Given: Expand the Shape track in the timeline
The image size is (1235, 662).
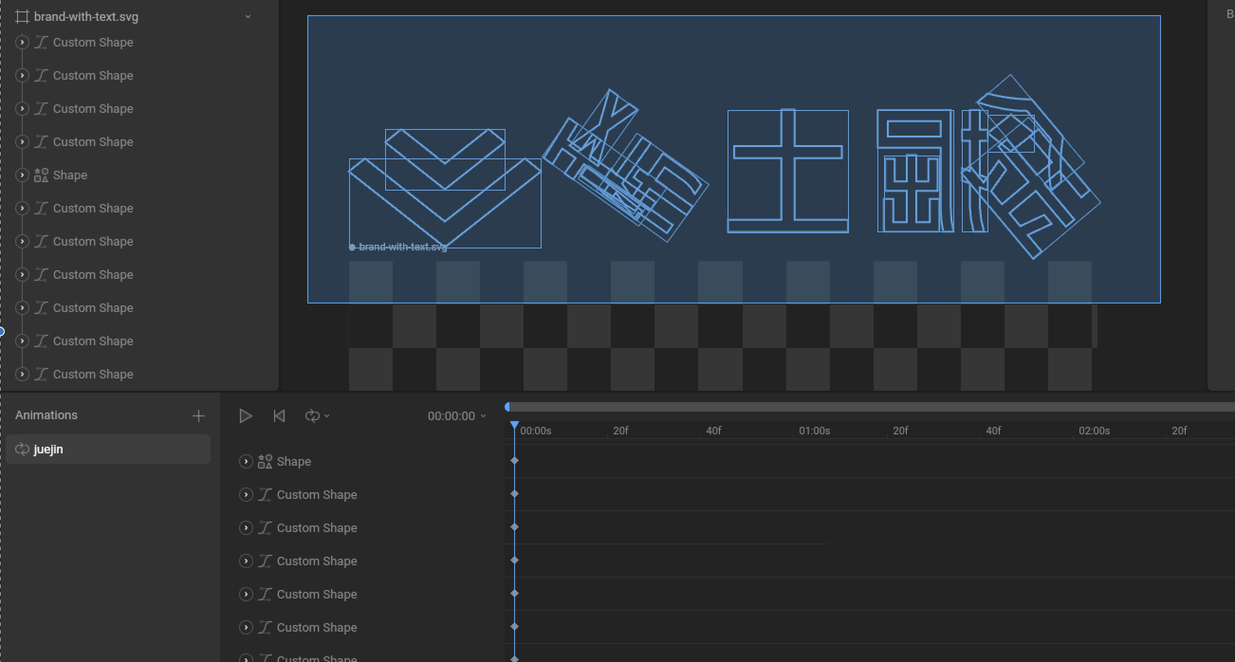Looking at the screenshot, I should click(246, 461).
